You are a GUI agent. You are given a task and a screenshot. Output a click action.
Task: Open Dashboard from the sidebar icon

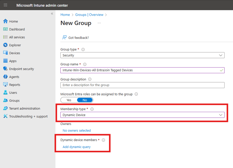(x=5, y=30)
